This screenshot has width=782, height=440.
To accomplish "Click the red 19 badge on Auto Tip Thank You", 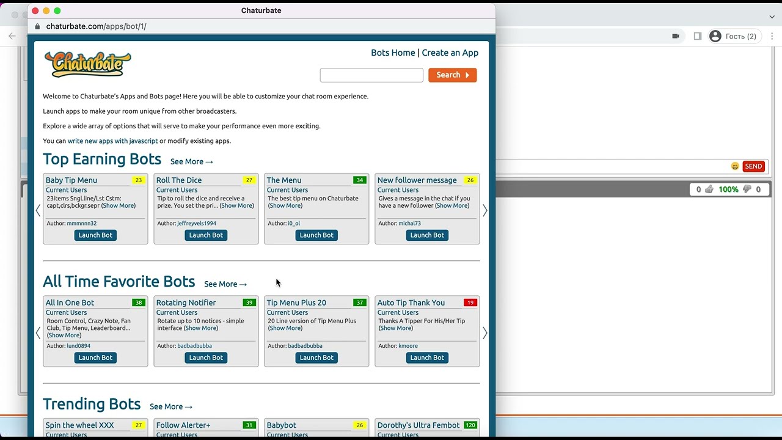I will [x=470, y=302].
